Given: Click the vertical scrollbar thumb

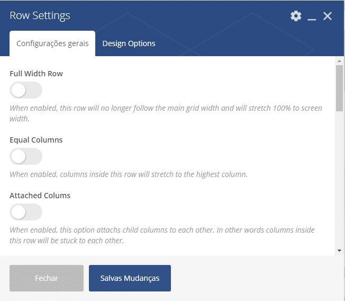Looking at the screenshot, I should 339,88.
